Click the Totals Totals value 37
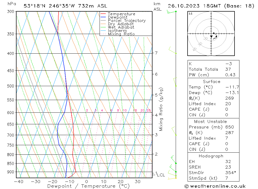Image resolution: width=258 pixels, height=189 pixels. [228, 69]
